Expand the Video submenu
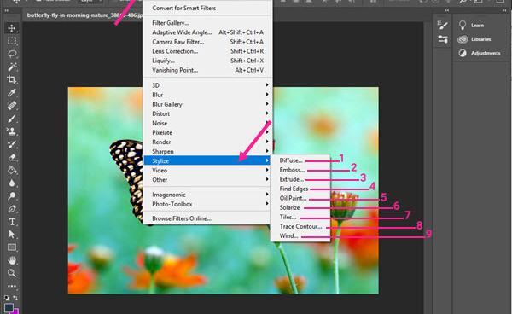512x314 pixels. [207, 170]
